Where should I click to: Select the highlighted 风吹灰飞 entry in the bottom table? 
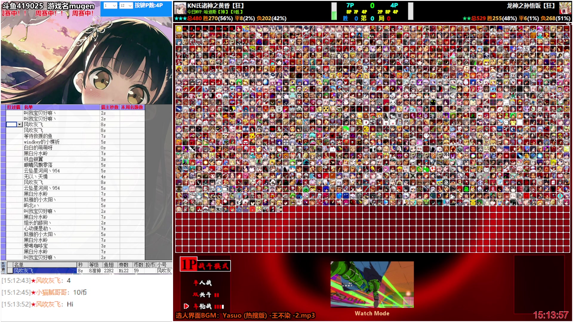click(x=45, y=271)
